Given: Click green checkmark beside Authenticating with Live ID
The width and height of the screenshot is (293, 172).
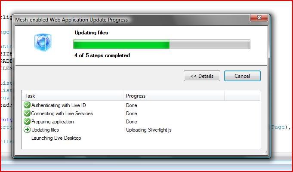Looking at the screenshot, I should [x=27, y=105].
